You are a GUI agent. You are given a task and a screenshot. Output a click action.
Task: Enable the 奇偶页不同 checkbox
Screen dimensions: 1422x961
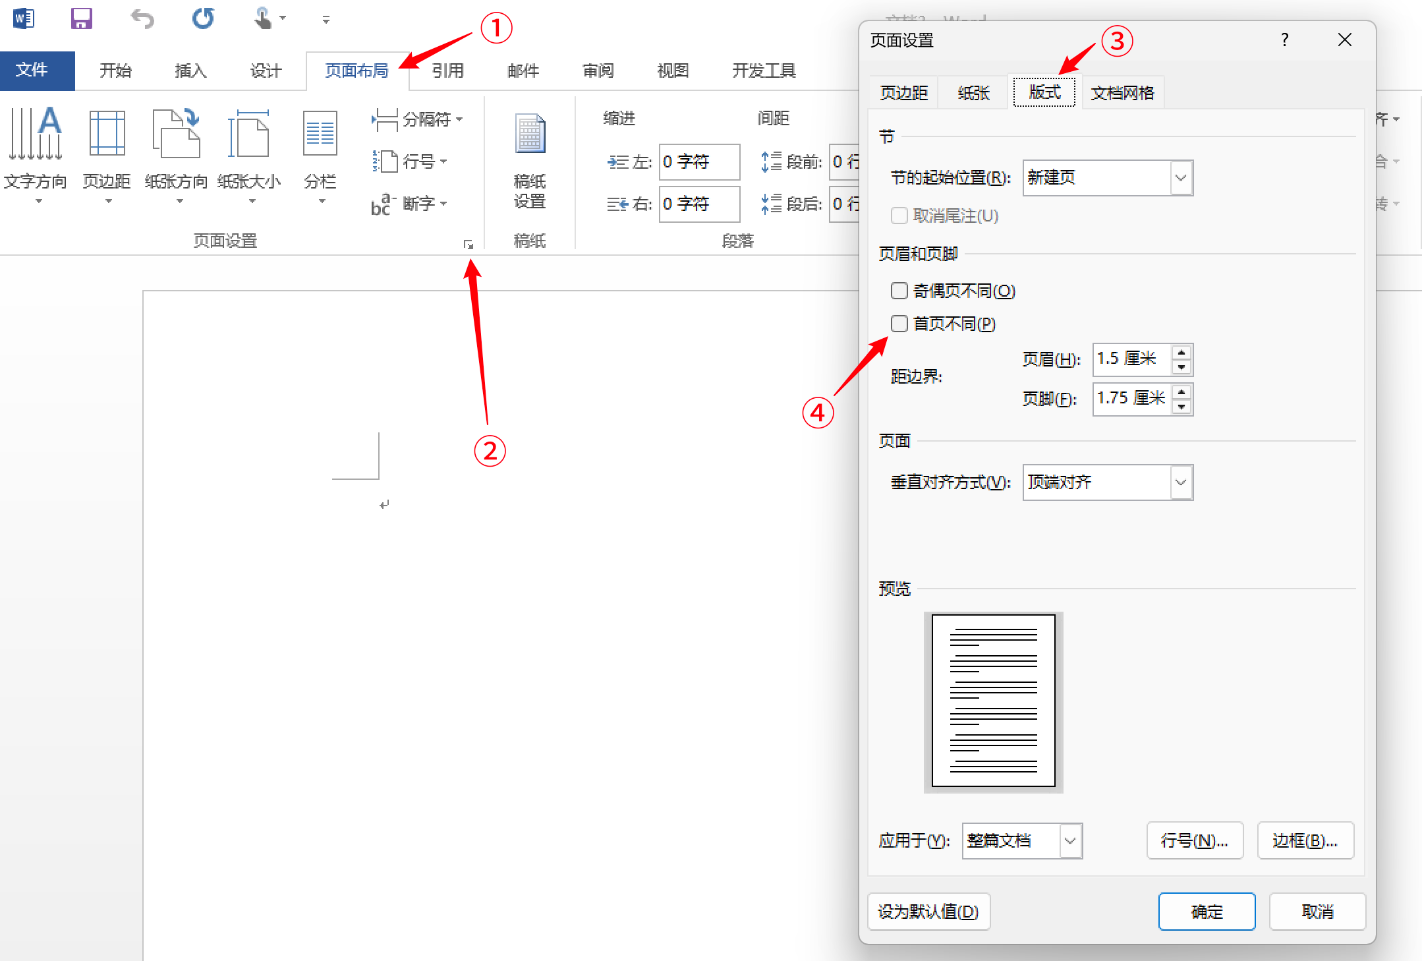point(899,290)
